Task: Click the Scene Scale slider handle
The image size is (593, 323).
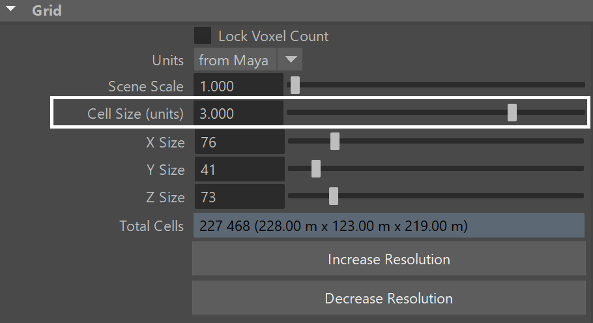Action: (x=295, y=85)
